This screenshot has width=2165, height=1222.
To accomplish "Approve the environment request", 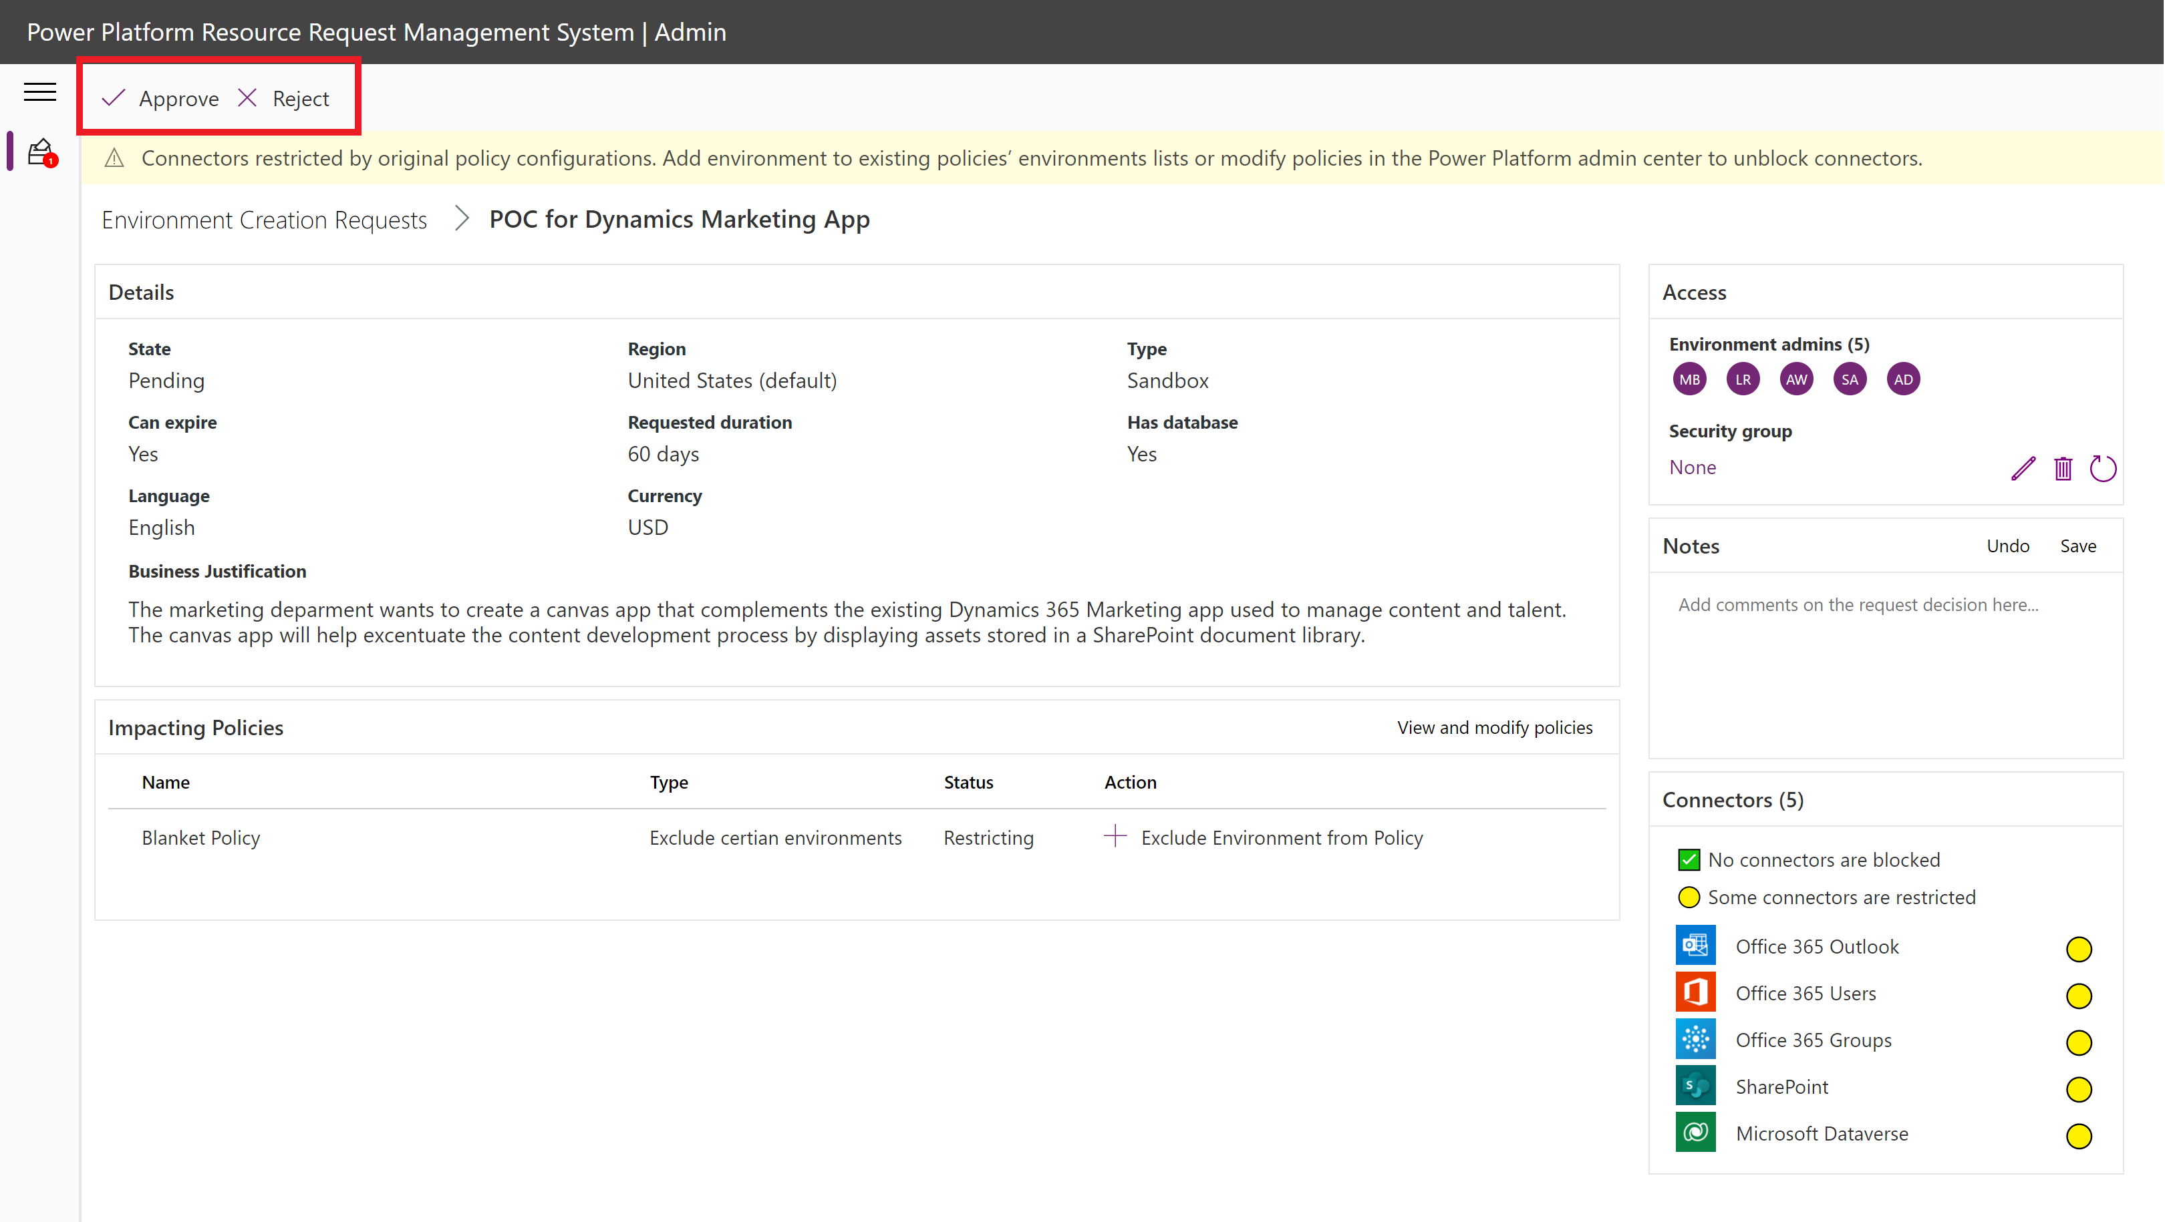I will pos(161,98).
